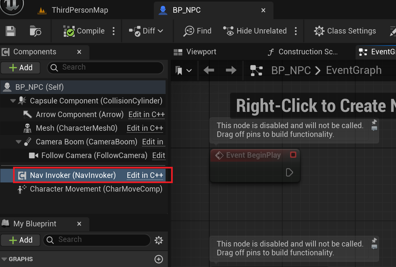
Task: Navigate back in graph history
Action: 209,70
